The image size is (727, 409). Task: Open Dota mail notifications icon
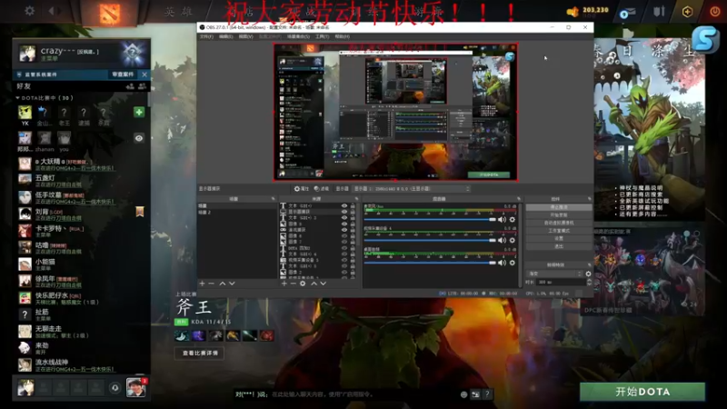[628, 13]
